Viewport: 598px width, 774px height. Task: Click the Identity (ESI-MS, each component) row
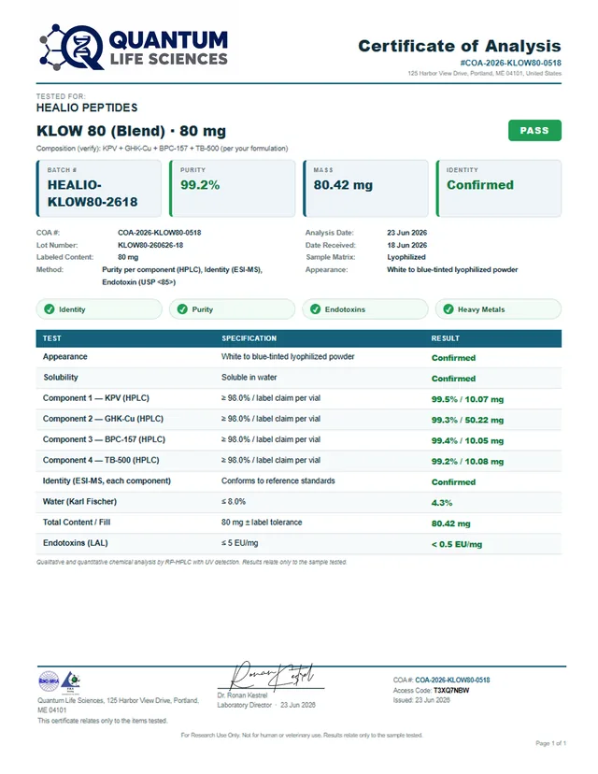(298, 481)
